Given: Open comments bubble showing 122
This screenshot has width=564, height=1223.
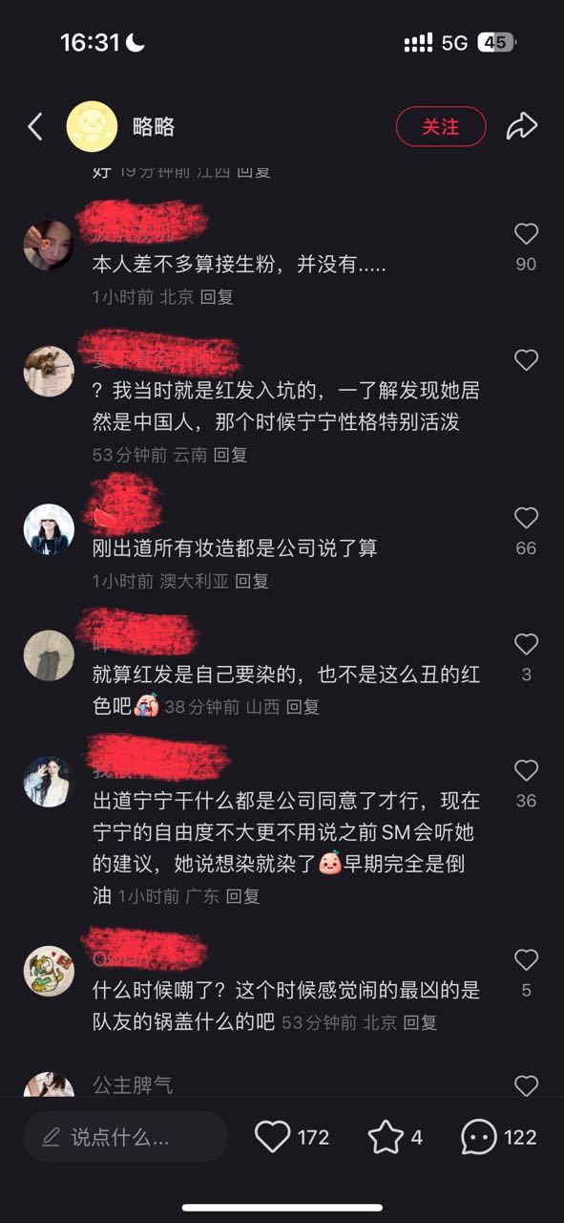Looking at the screenshot, I should tap(479, 1137).
